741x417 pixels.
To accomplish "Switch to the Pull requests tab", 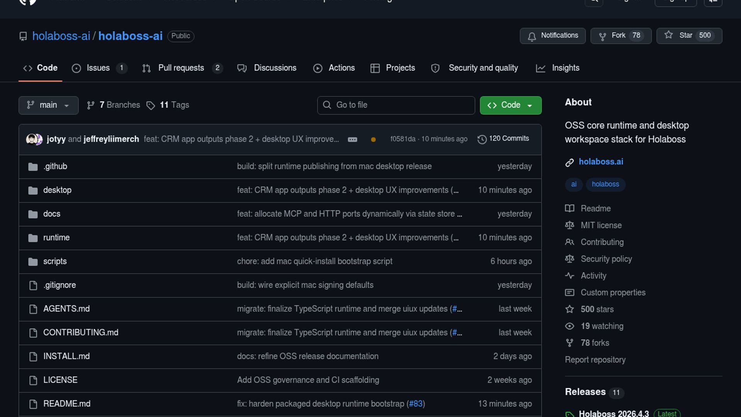I will (x=181, y=68).
